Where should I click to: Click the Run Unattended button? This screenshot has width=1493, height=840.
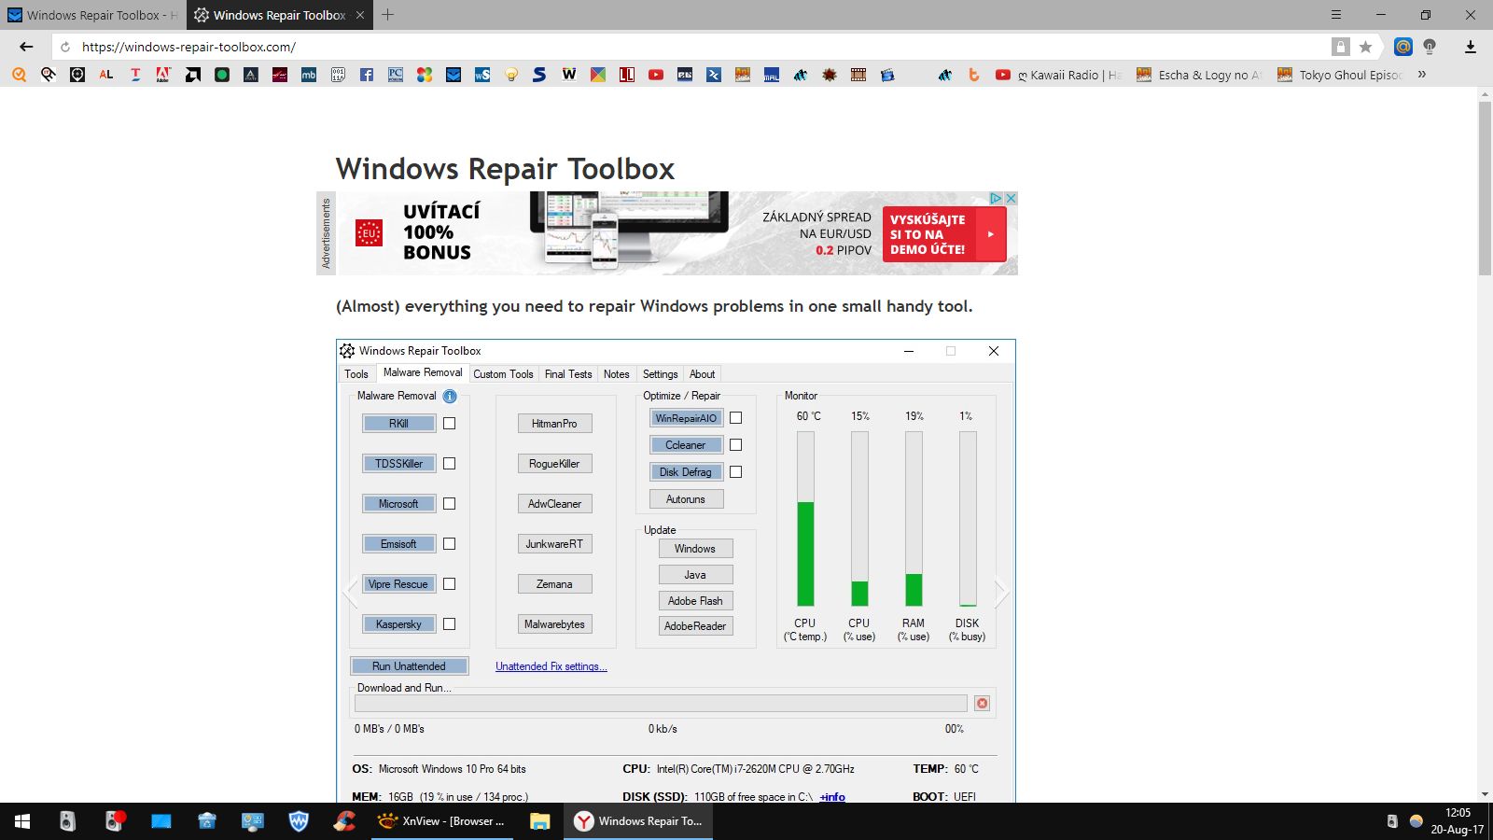point(409,666)
